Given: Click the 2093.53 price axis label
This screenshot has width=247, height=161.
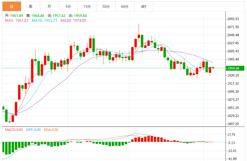Looking at the screenshot, I should [233, 19].
